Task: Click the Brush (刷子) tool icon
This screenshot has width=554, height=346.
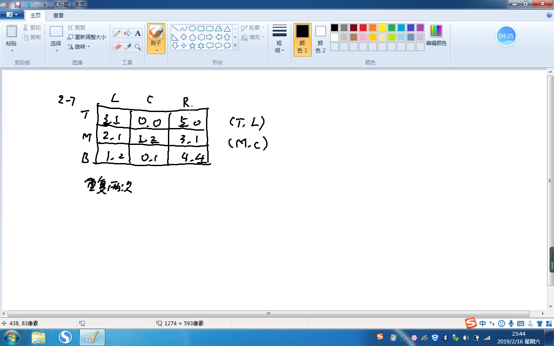Action: pos(156,32)
